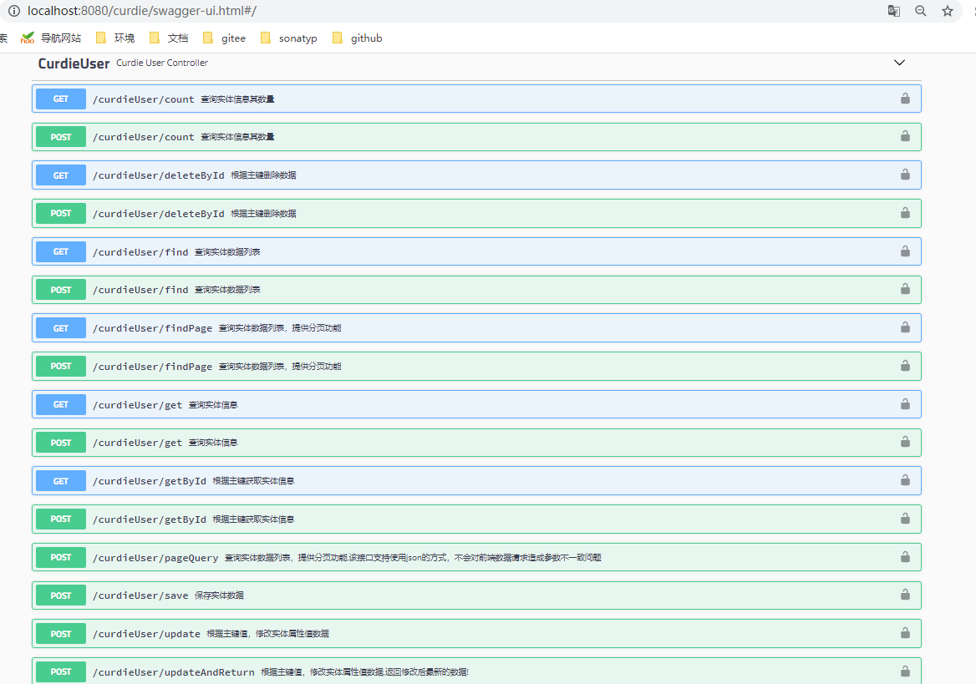Screen dimensions: 976x684
Task: Click the zoom magnifier icon in address bar
Action: [x=921, y=11]
